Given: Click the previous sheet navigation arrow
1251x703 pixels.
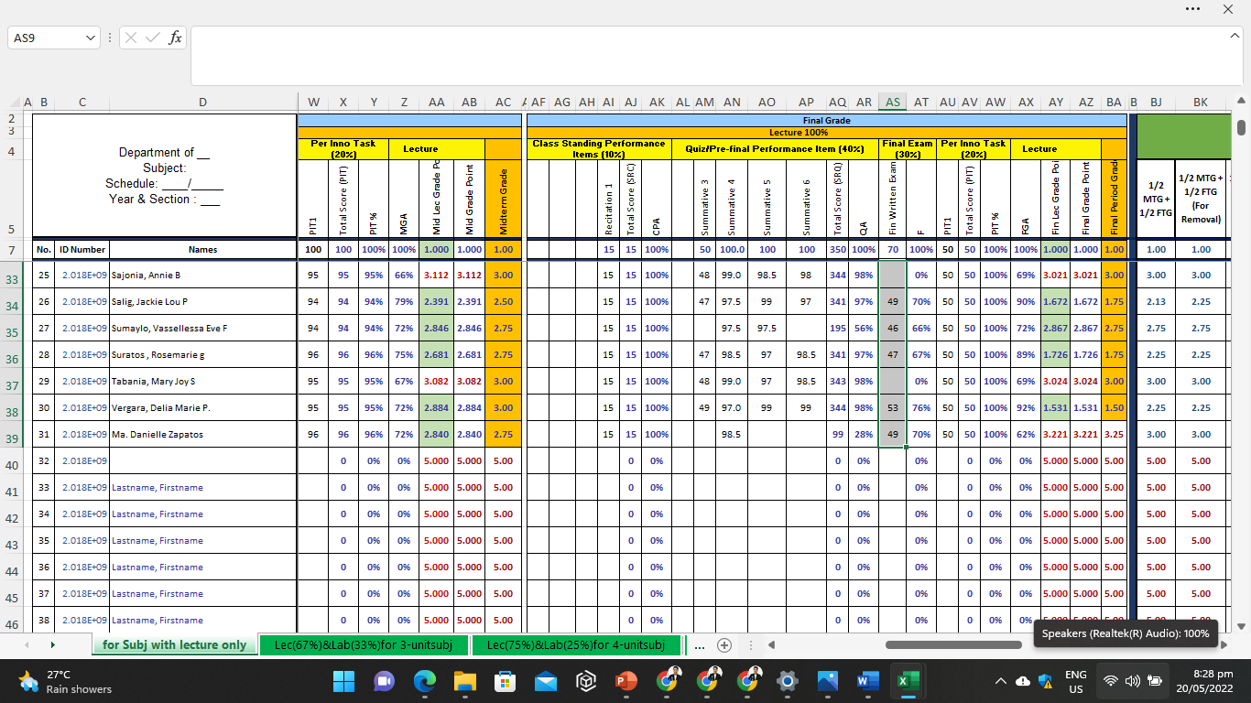Looking at the screenshot, I should [27, 645].
